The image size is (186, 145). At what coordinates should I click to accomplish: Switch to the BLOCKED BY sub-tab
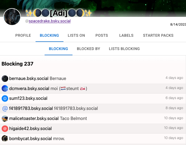pos(89,49)
